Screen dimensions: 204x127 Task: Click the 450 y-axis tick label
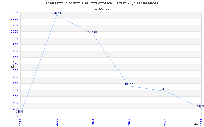(15, 103)
